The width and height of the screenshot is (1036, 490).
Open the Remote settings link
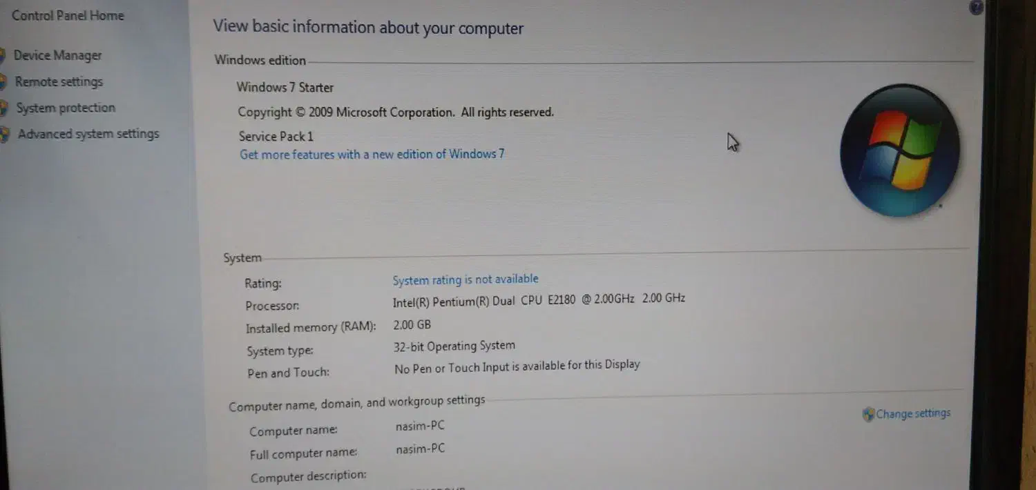tap(59, 81)
